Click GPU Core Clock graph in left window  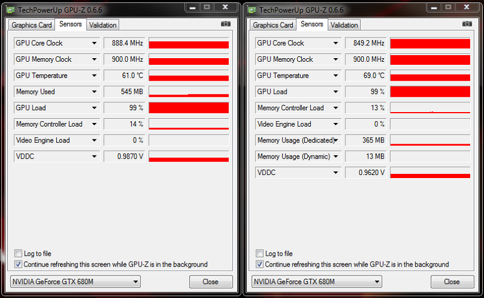189,43
